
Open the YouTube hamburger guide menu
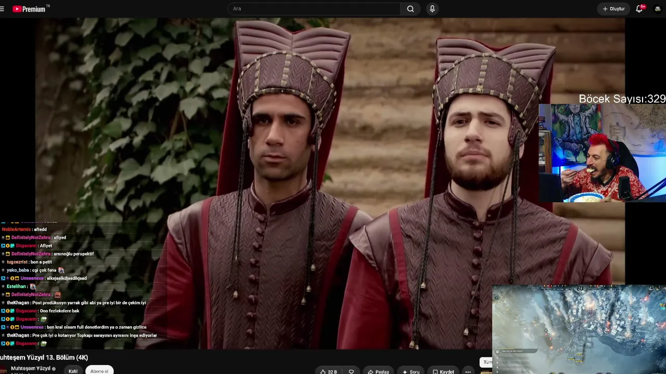2,9
